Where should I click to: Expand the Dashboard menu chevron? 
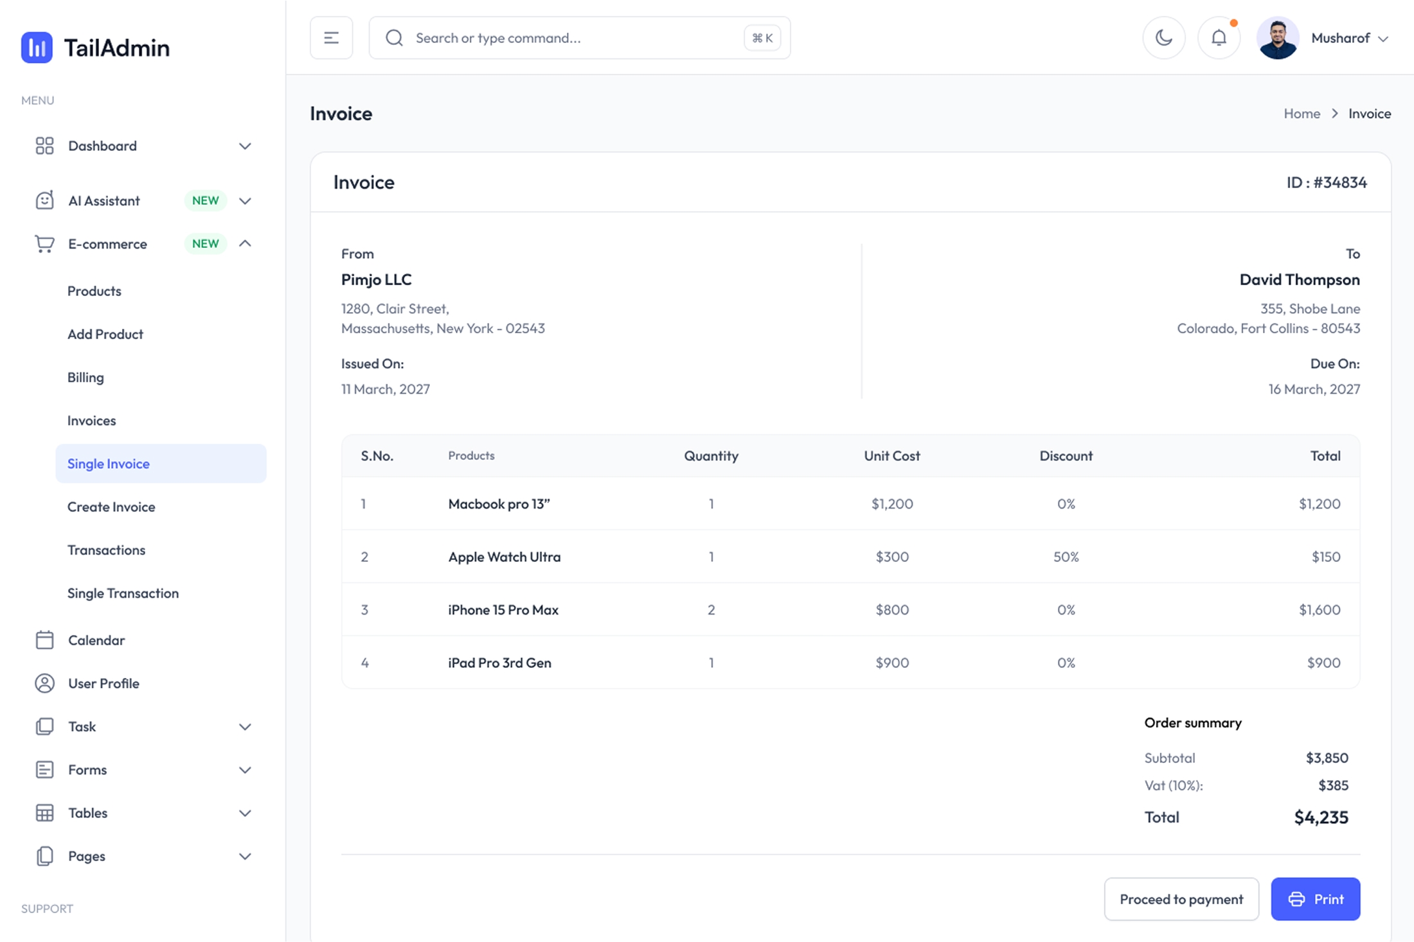245,146
